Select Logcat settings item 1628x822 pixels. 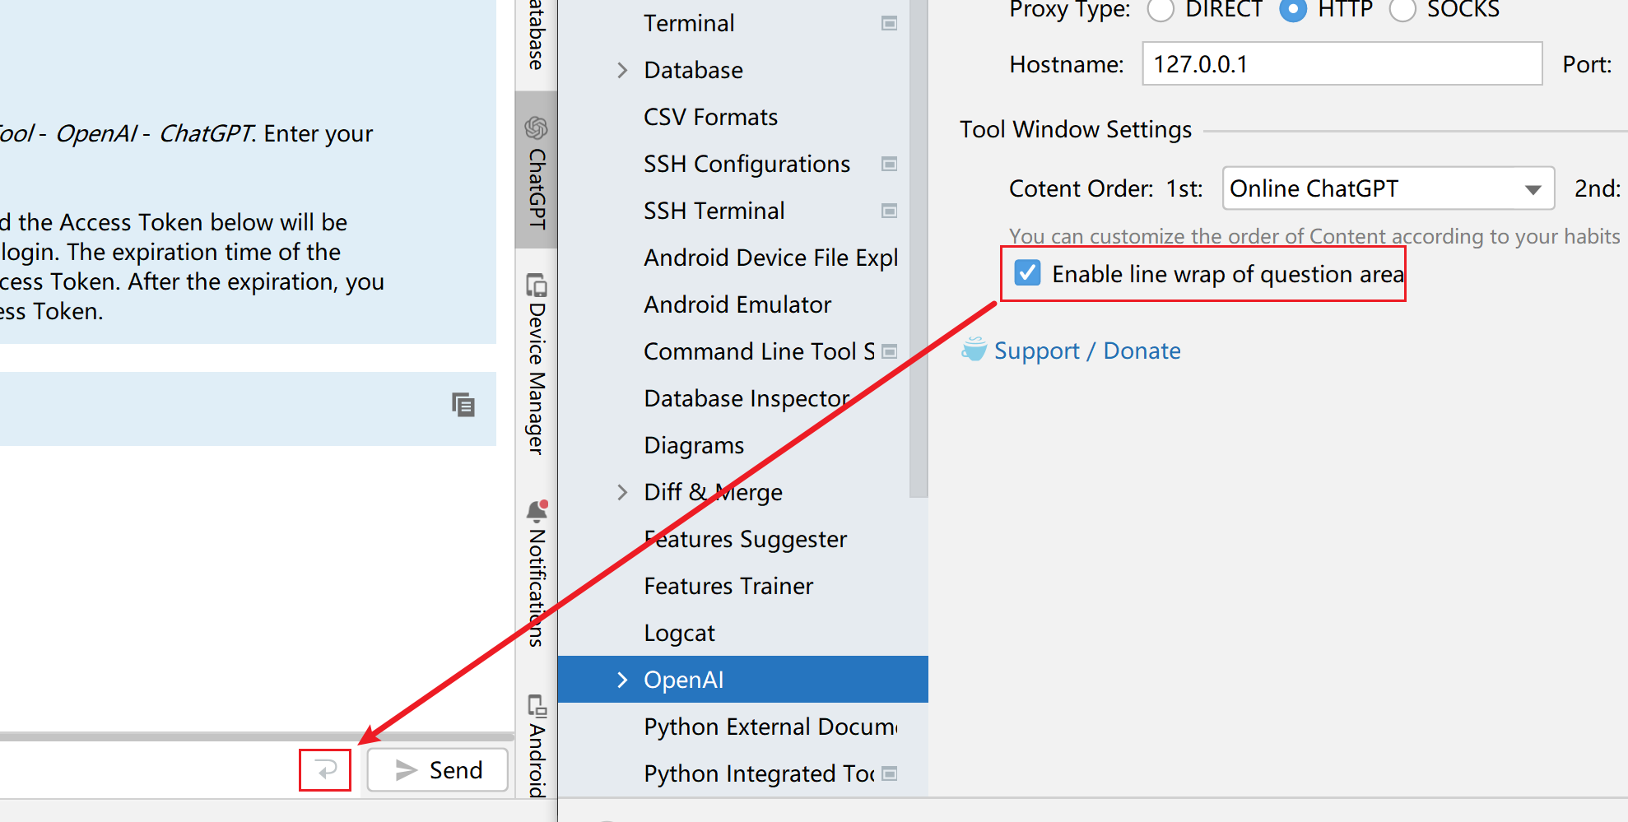(x=679, y=633)
